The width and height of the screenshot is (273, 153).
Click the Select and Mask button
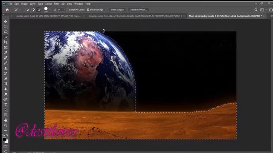click(138, 10)
